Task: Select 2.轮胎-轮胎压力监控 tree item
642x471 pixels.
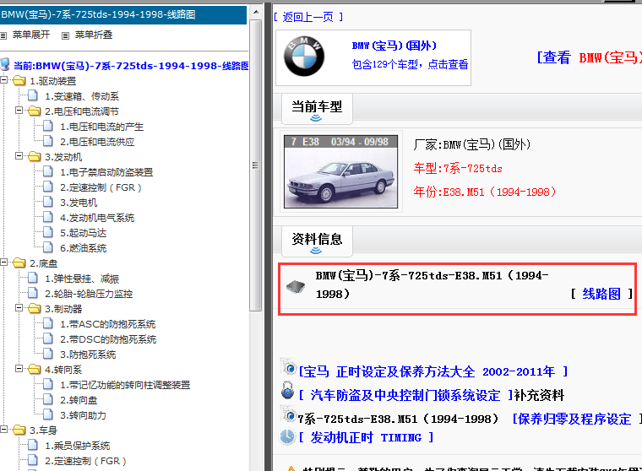Action: point(89,294)
